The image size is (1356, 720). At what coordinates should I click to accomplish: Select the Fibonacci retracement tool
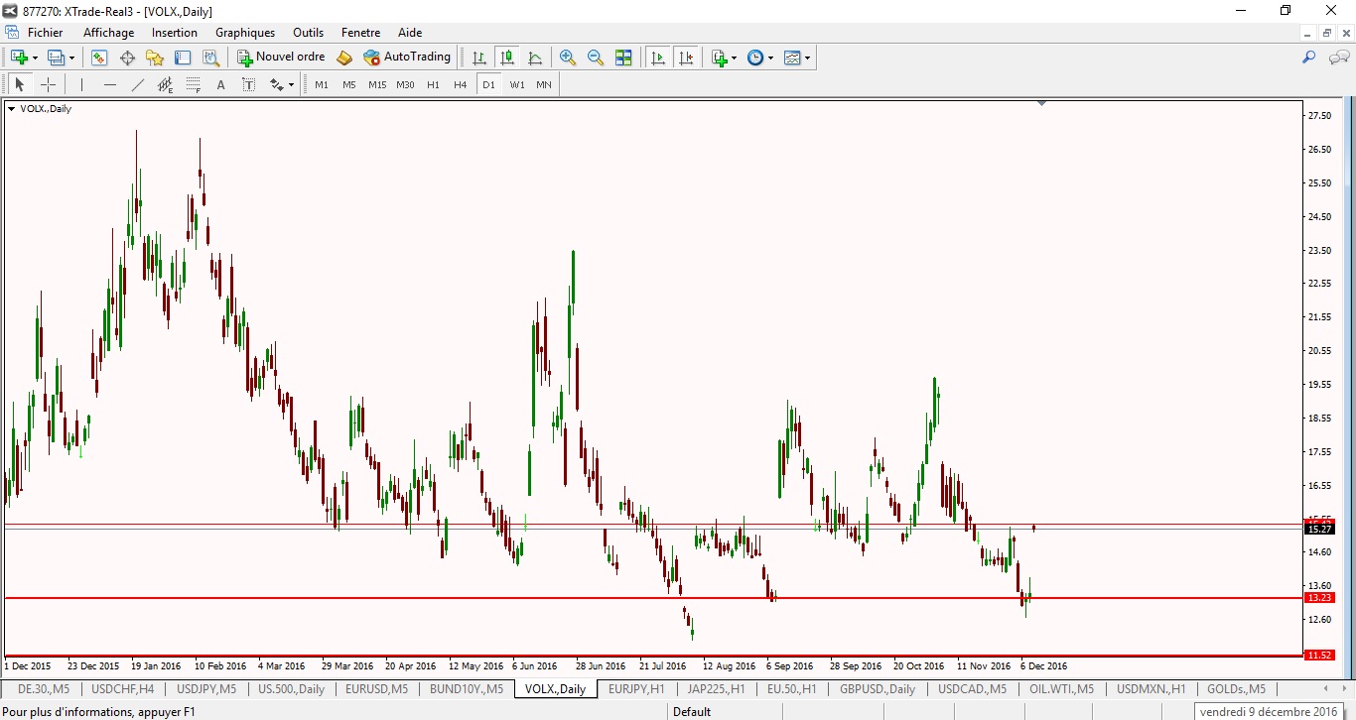point(194,85)
